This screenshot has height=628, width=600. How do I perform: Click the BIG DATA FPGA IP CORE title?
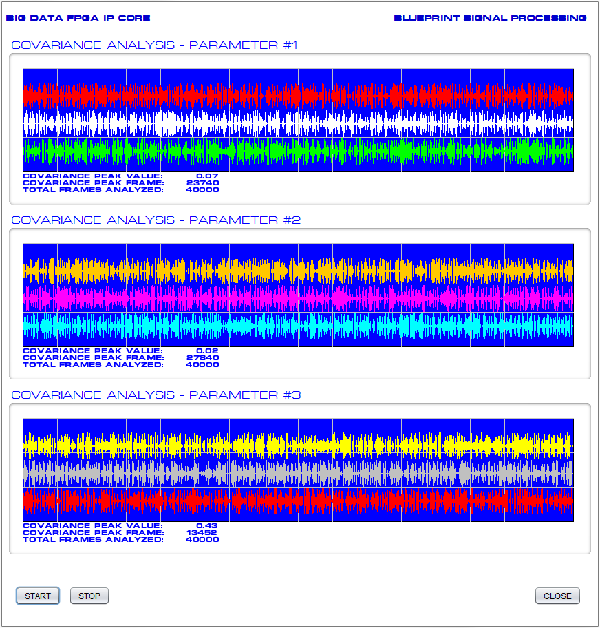(78, 18)
